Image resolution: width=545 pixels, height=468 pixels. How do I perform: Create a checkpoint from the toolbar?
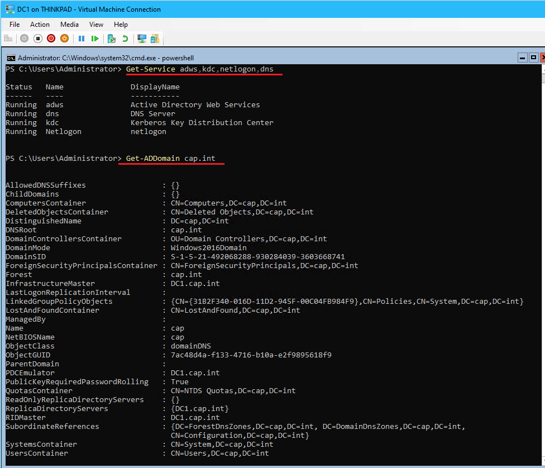click(x=112, y=38)
